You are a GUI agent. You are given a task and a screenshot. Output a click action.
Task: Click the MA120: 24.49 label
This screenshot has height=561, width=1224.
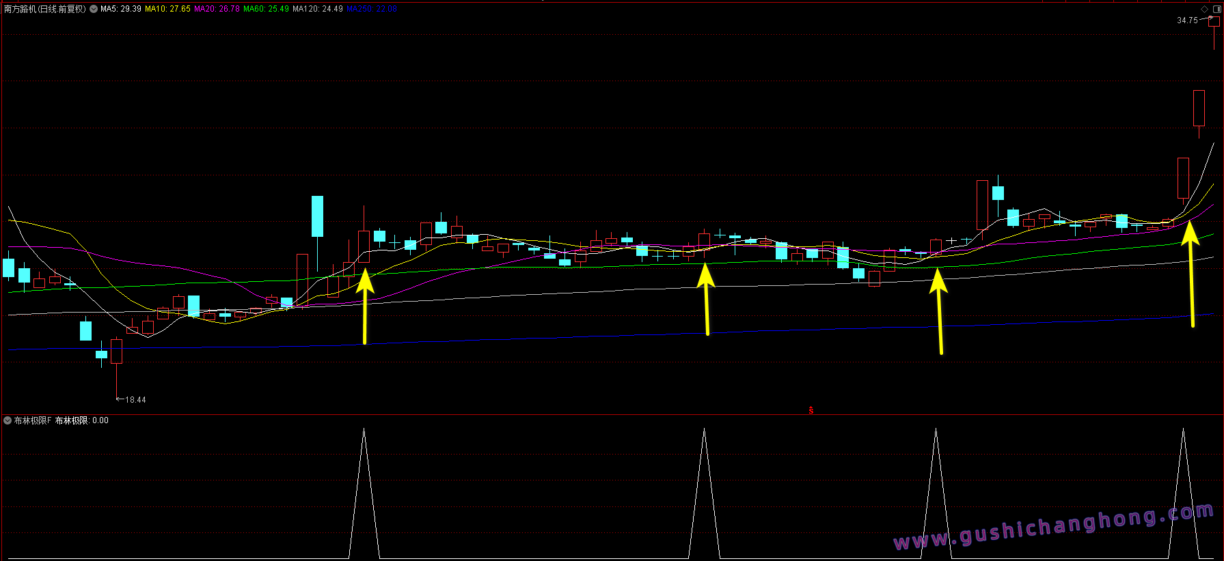[318, 9]
